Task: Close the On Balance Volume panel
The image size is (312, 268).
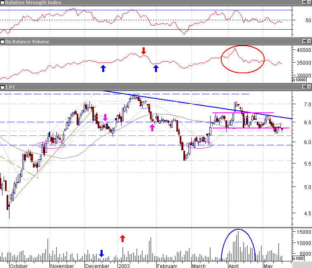Action: [x=310, y=41]
